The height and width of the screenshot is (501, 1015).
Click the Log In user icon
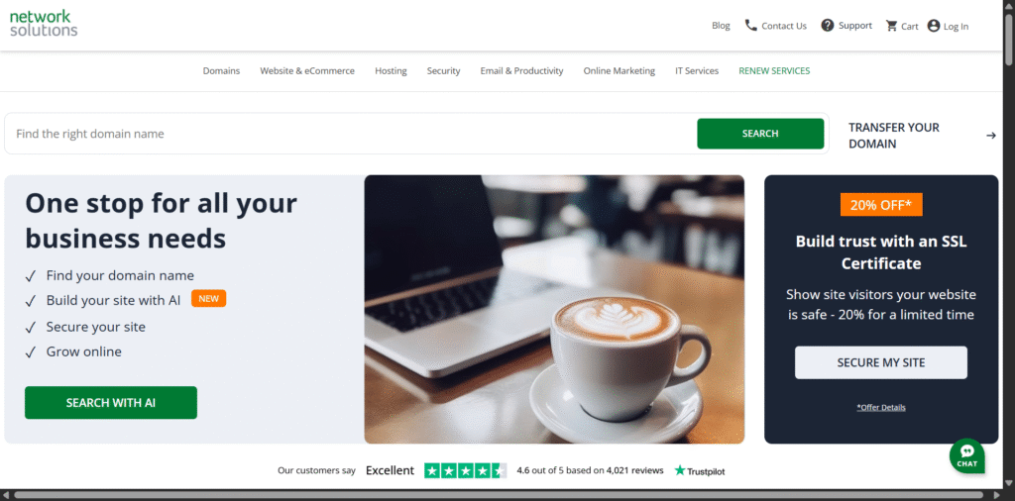point(934,26)
